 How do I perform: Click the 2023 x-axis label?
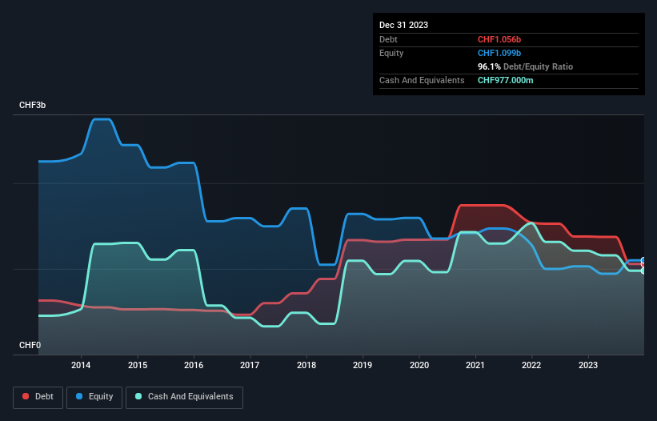click(588, 365)
